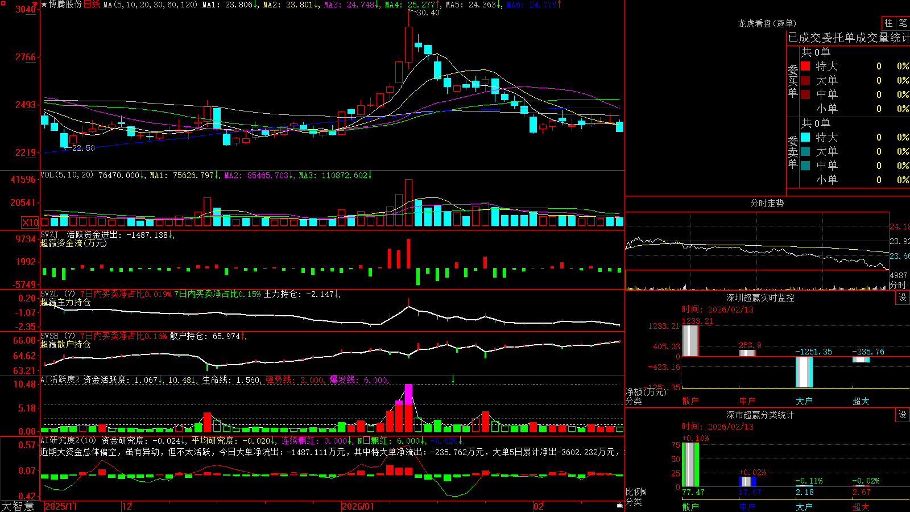
Task: Click the 强势线: 3.000 label
Action: (295, 379)
